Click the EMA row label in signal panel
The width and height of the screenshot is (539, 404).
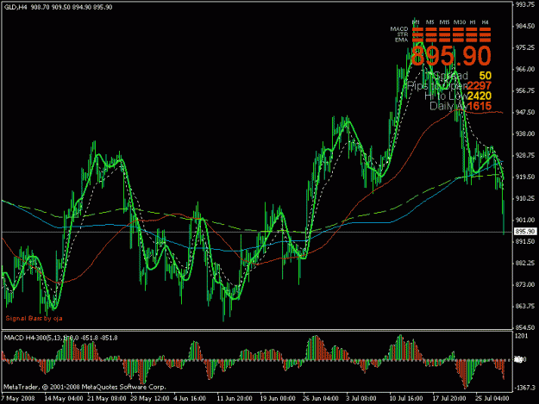point(402,40)
